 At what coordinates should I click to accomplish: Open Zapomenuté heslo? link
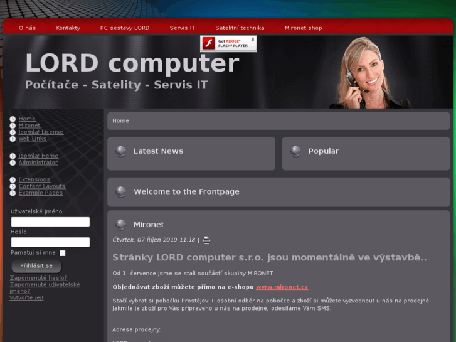pos(39,277)
